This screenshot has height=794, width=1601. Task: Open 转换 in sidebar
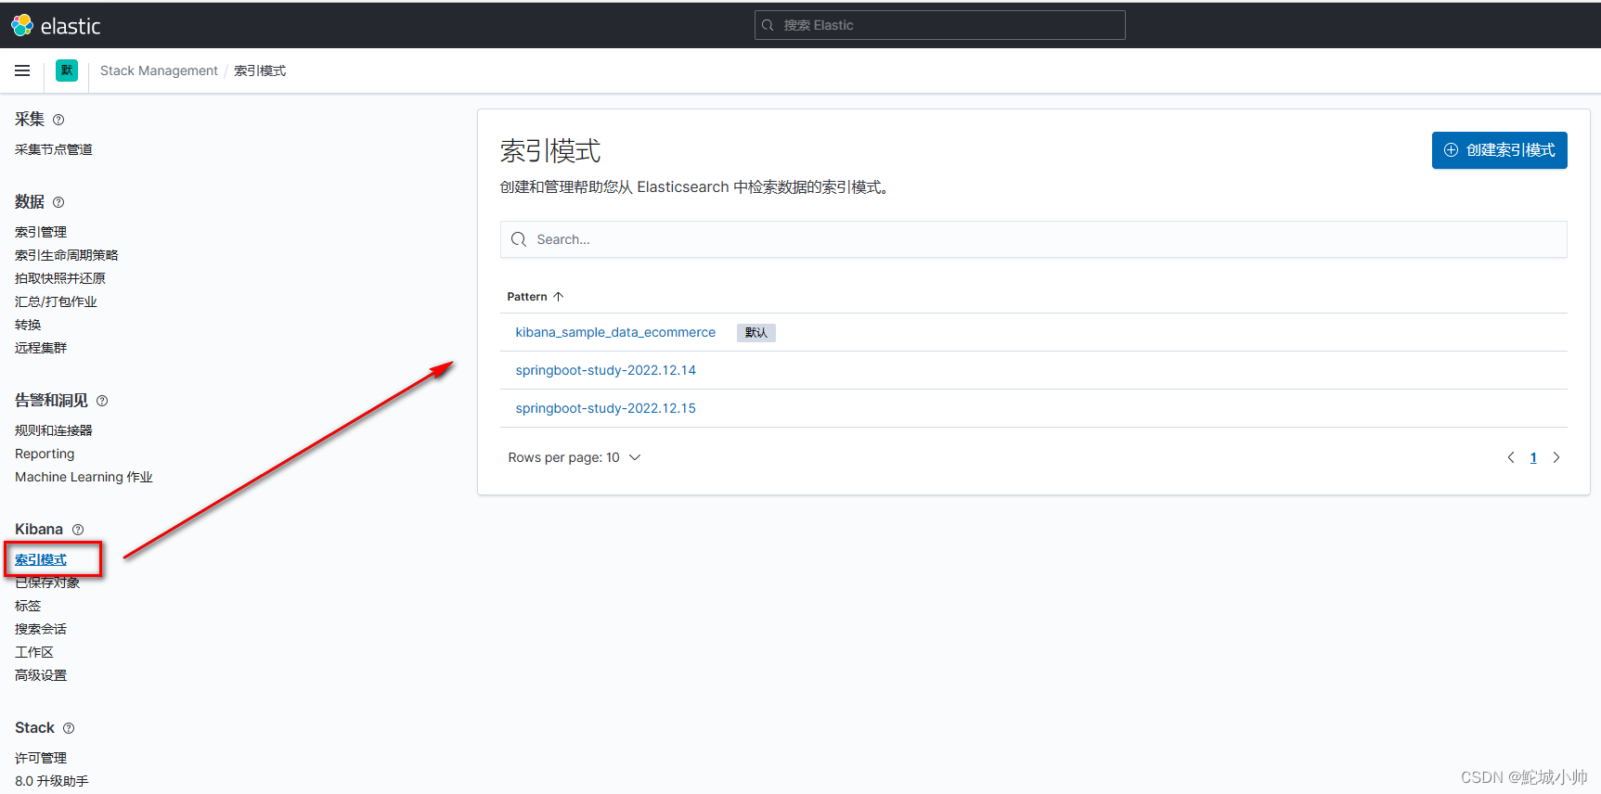(28, 325)
